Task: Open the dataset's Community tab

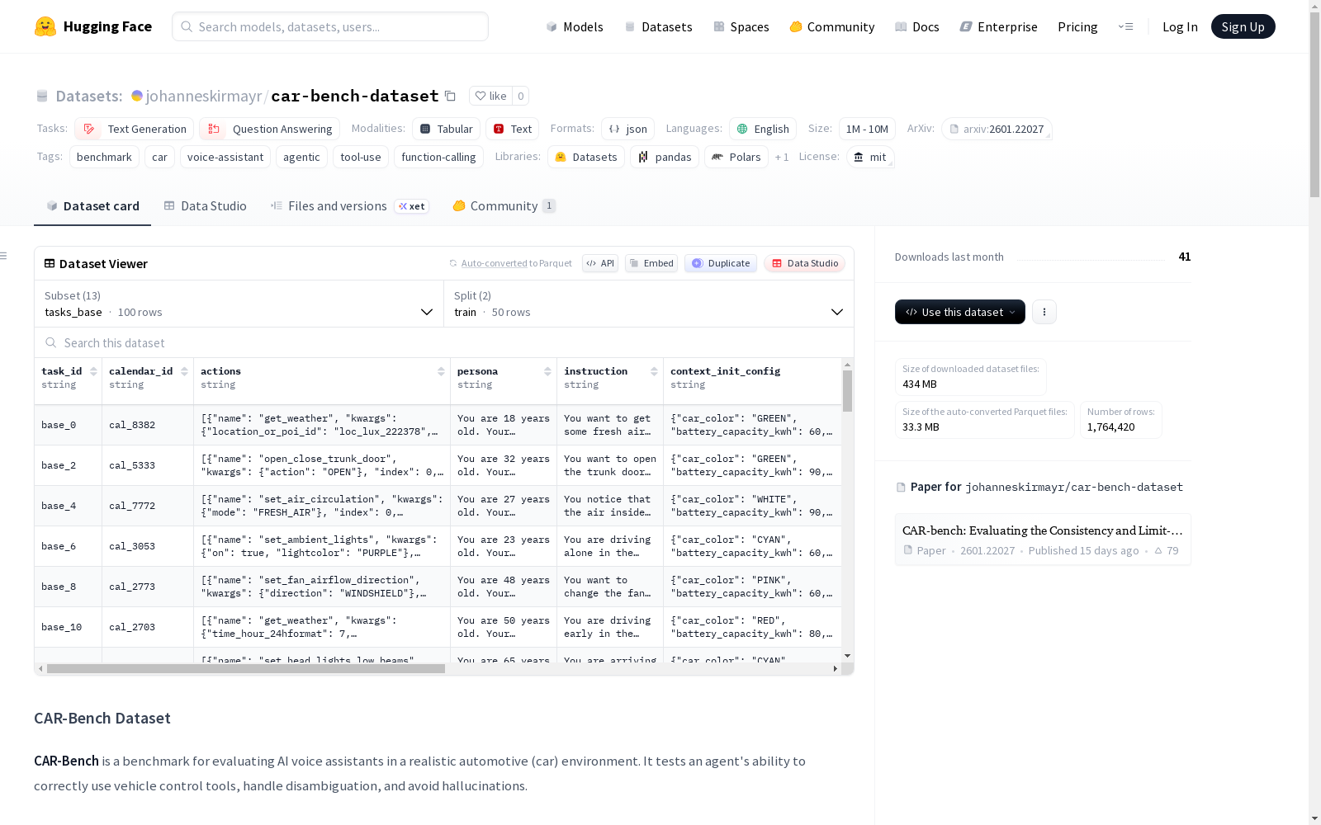Action: (504, 206)
